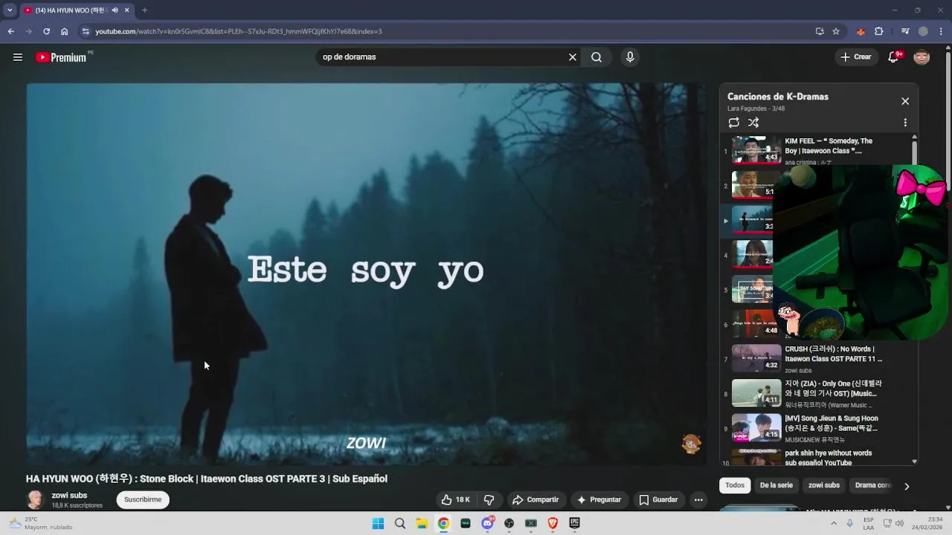Click the Preguntar button
Viewport: 952px width, 535px height.
[599, 500]
